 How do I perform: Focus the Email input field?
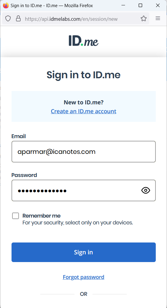pos(84,152)
